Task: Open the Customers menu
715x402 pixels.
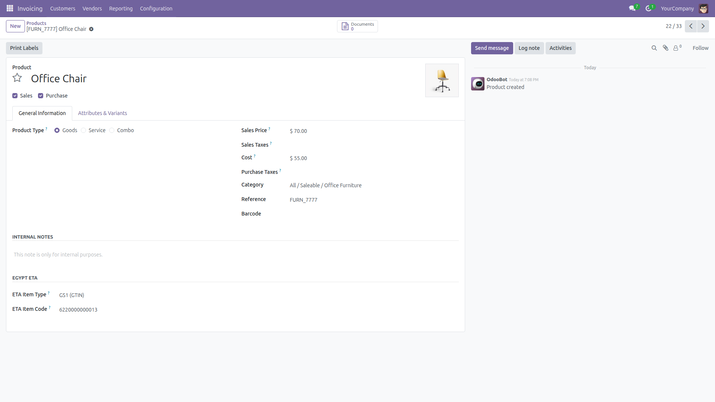Action: 63,8
